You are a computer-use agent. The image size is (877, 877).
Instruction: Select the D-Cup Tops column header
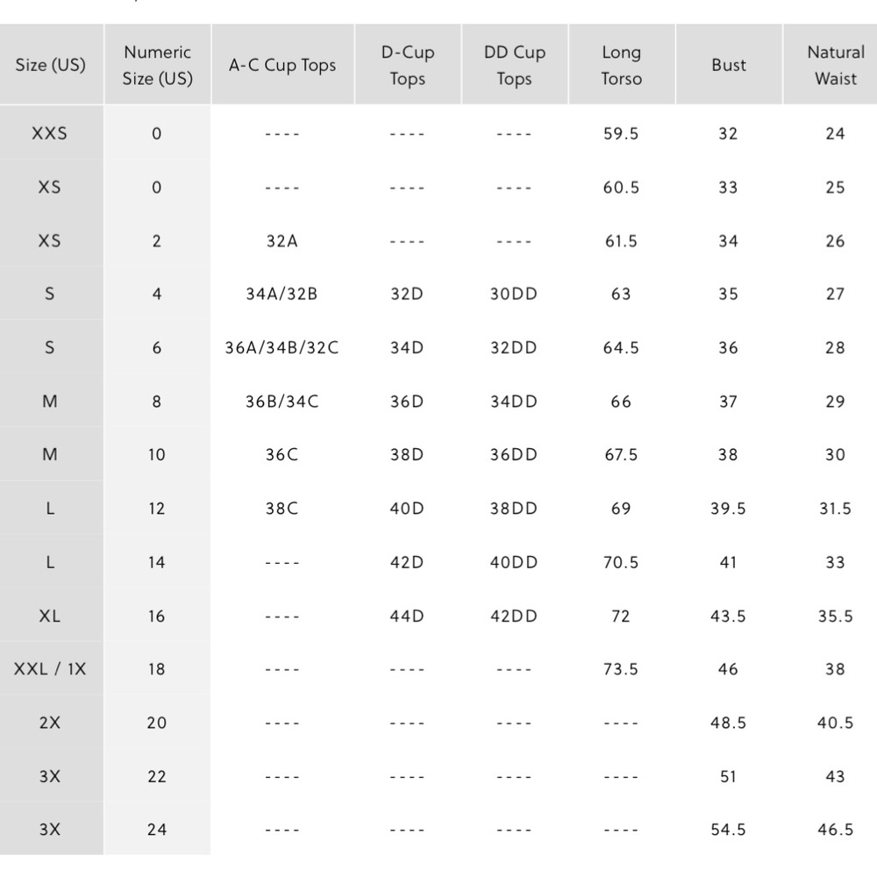pyautogui.click(x=408, y=65)
